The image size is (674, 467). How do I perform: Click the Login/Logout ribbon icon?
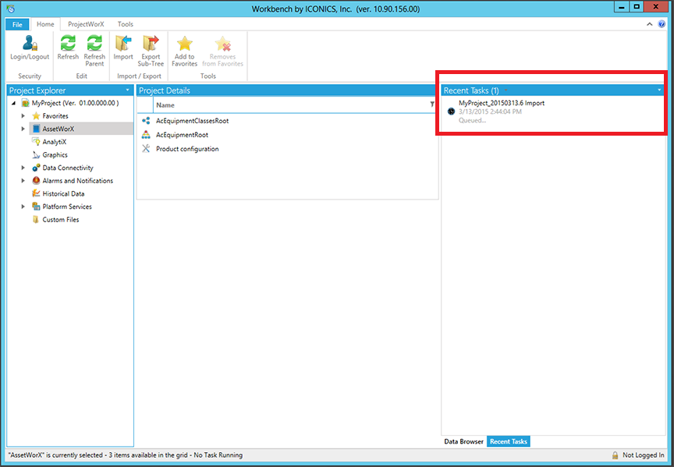[30, 45]
